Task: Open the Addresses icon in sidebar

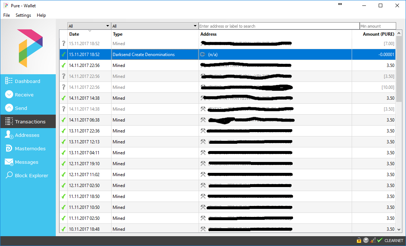Action: tap(9, 135)
